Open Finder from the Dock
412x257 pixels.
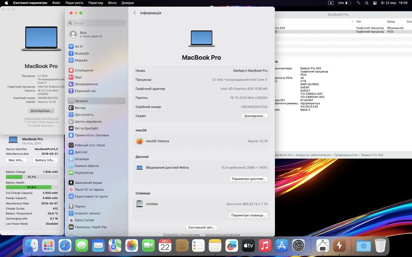coord(32,246)
